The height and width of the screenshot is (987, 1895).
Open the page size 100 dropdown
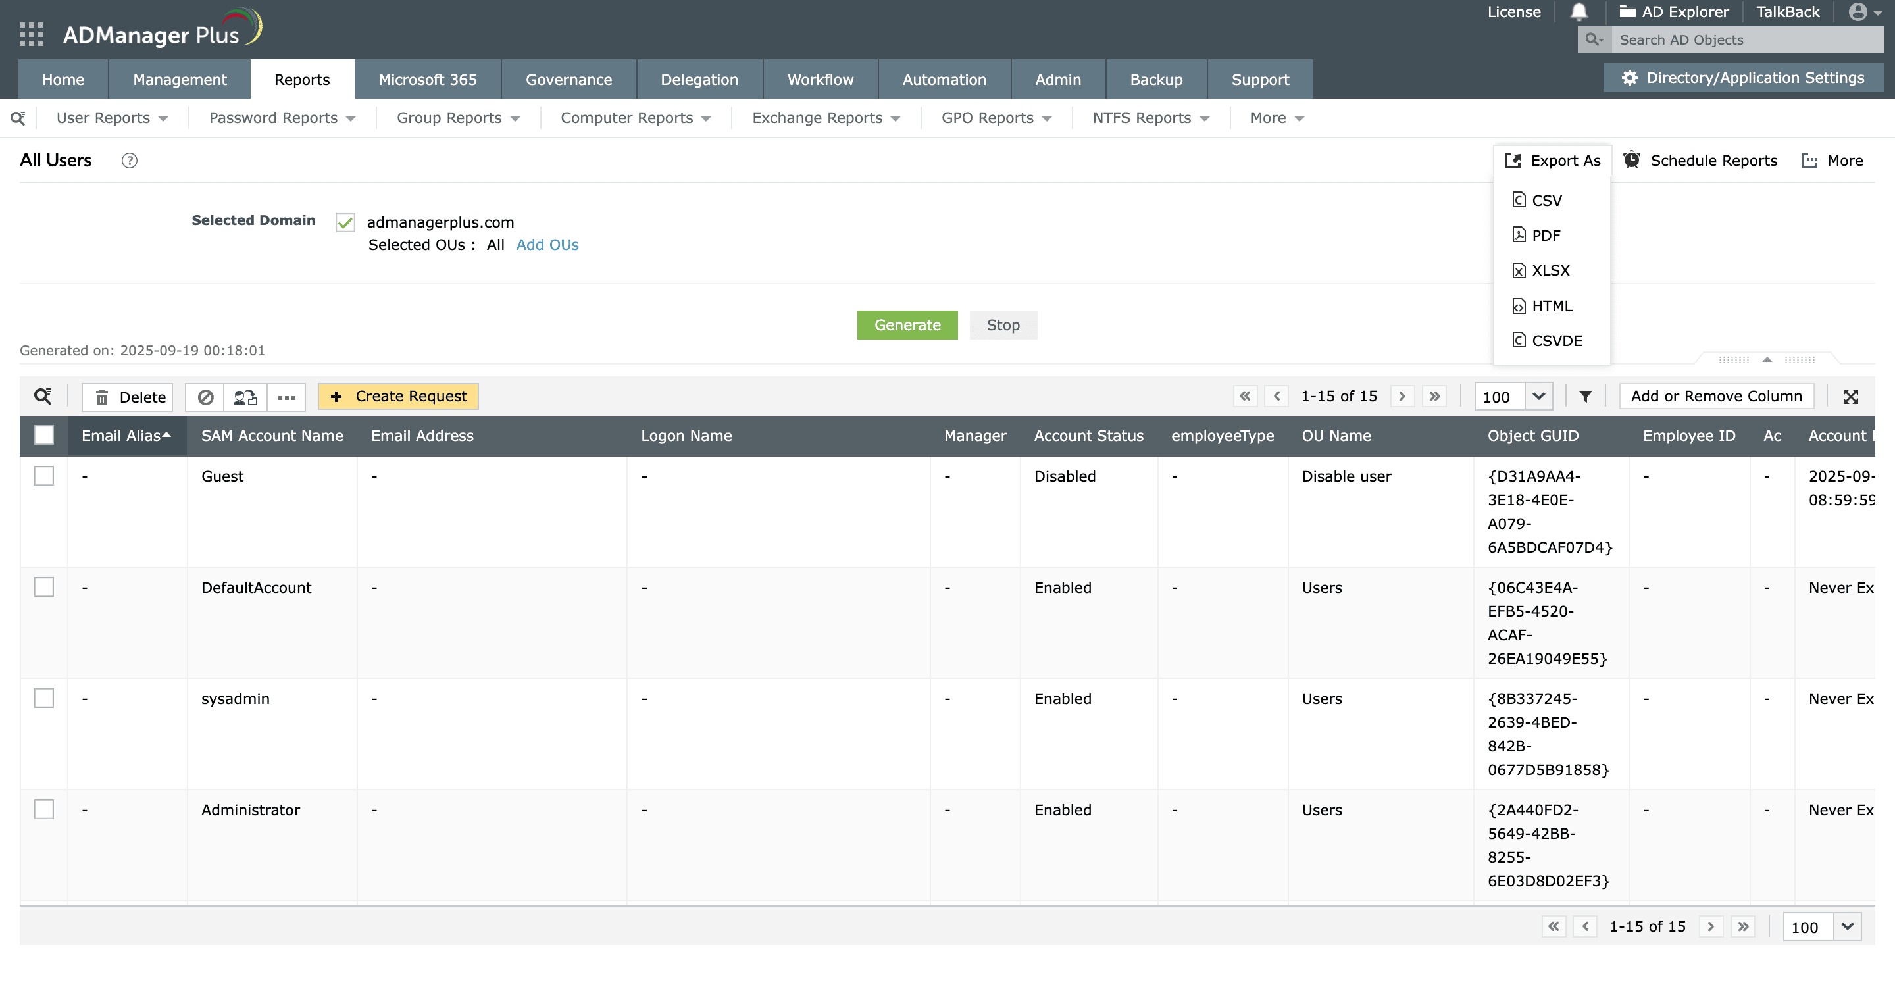pos(1513,395)
